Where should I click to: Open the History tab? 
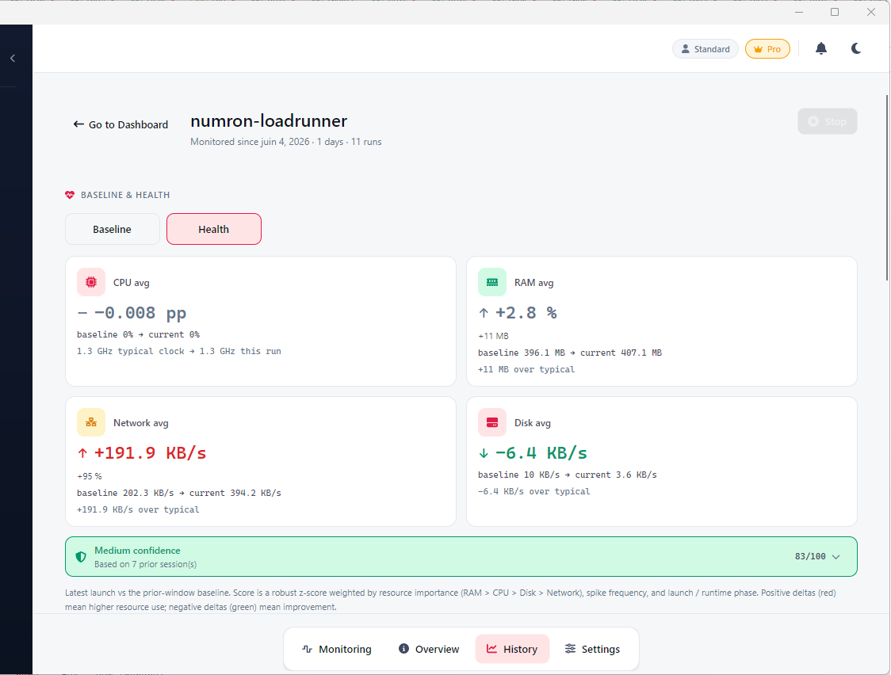click(512, 649)
